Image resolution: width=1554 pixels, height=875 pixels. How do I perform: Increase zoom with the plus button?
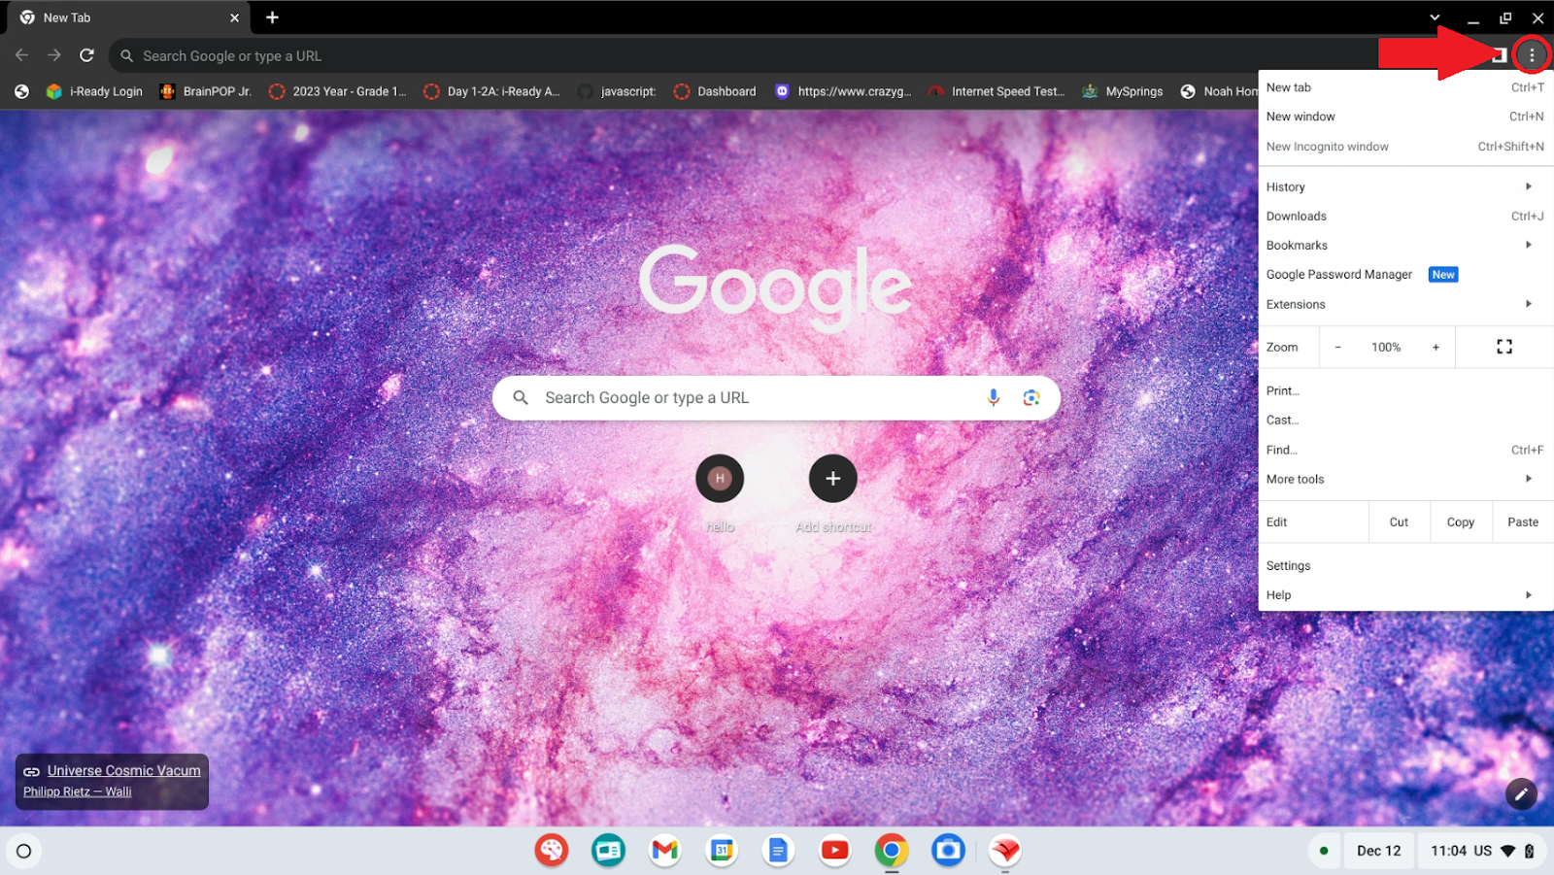click(1436, 347)
